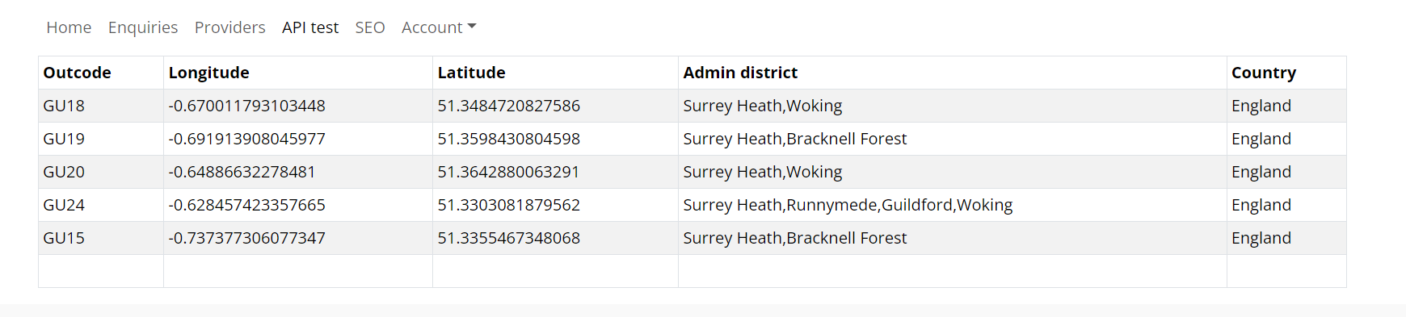Select the GU18 outcode cell
Image resolution: width=1406 pixels, height=317 pixels.
tap(101, 106)
